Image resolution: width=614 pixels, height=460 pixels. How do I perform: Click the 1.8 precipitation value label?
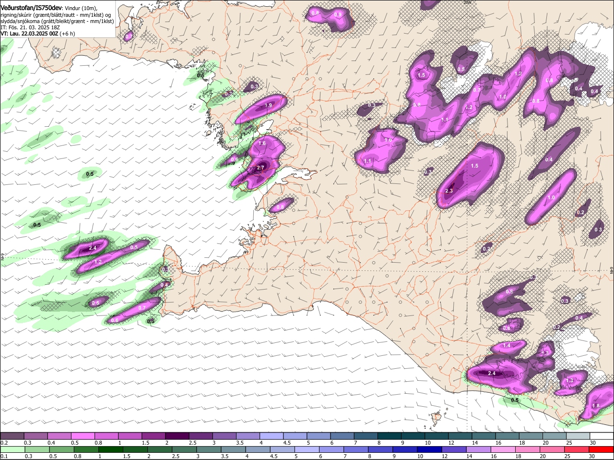596,406
